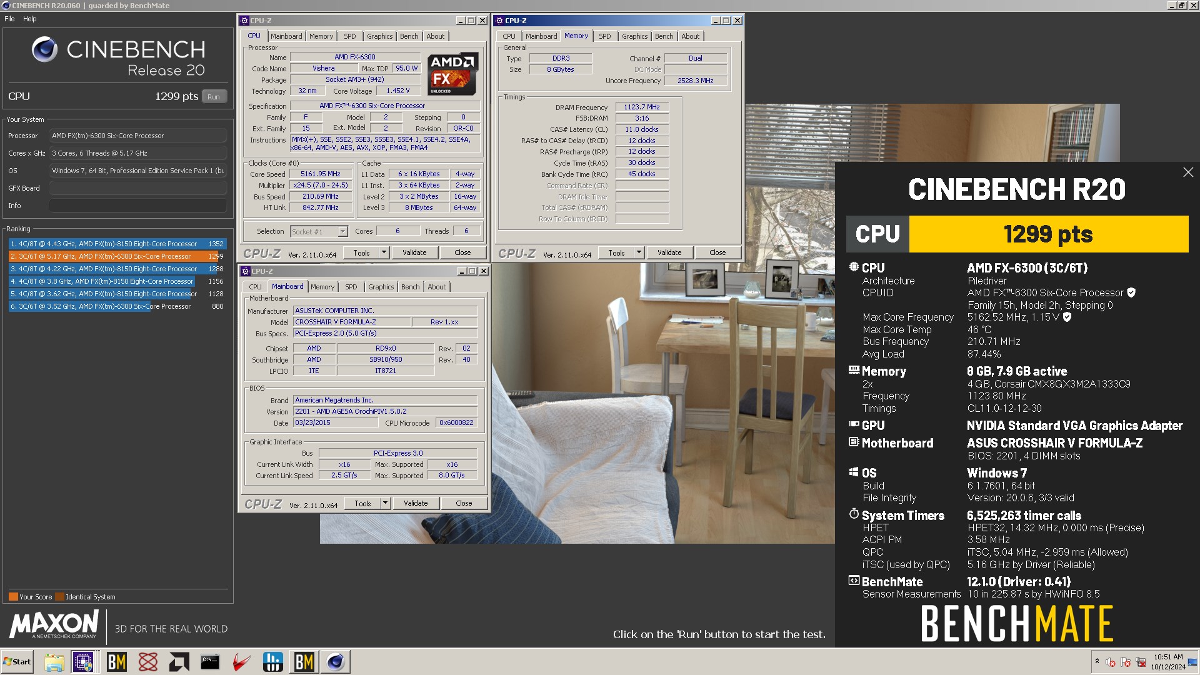Click Tools button in CPU-Z Mainboard window

[x=362, y=503]
